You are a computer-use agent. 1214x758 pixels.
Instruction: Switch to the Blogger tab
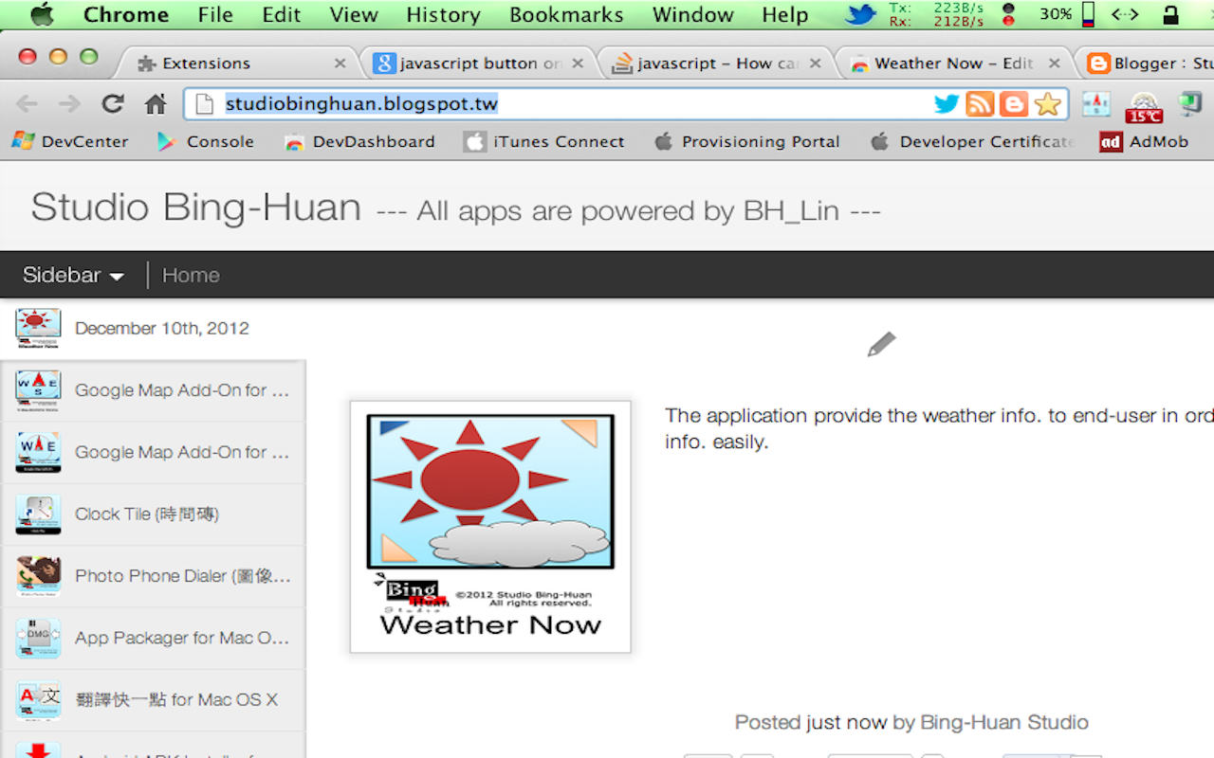[x=1150, y=63]
